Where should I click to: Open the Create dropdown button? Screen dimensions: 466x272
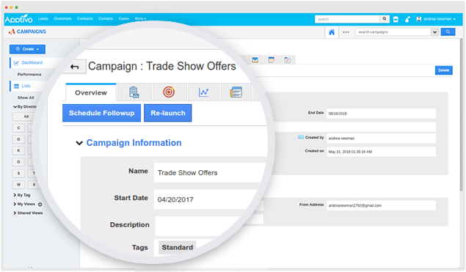tap(27, 49)
